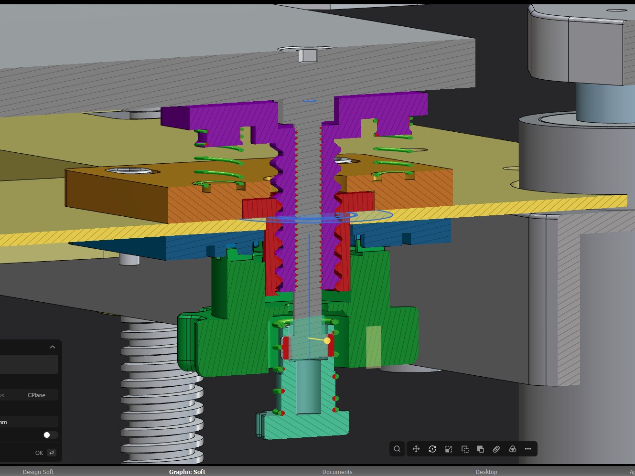Click the empty selection box in panel
This screenshot has height=476, width=635.
29,364
